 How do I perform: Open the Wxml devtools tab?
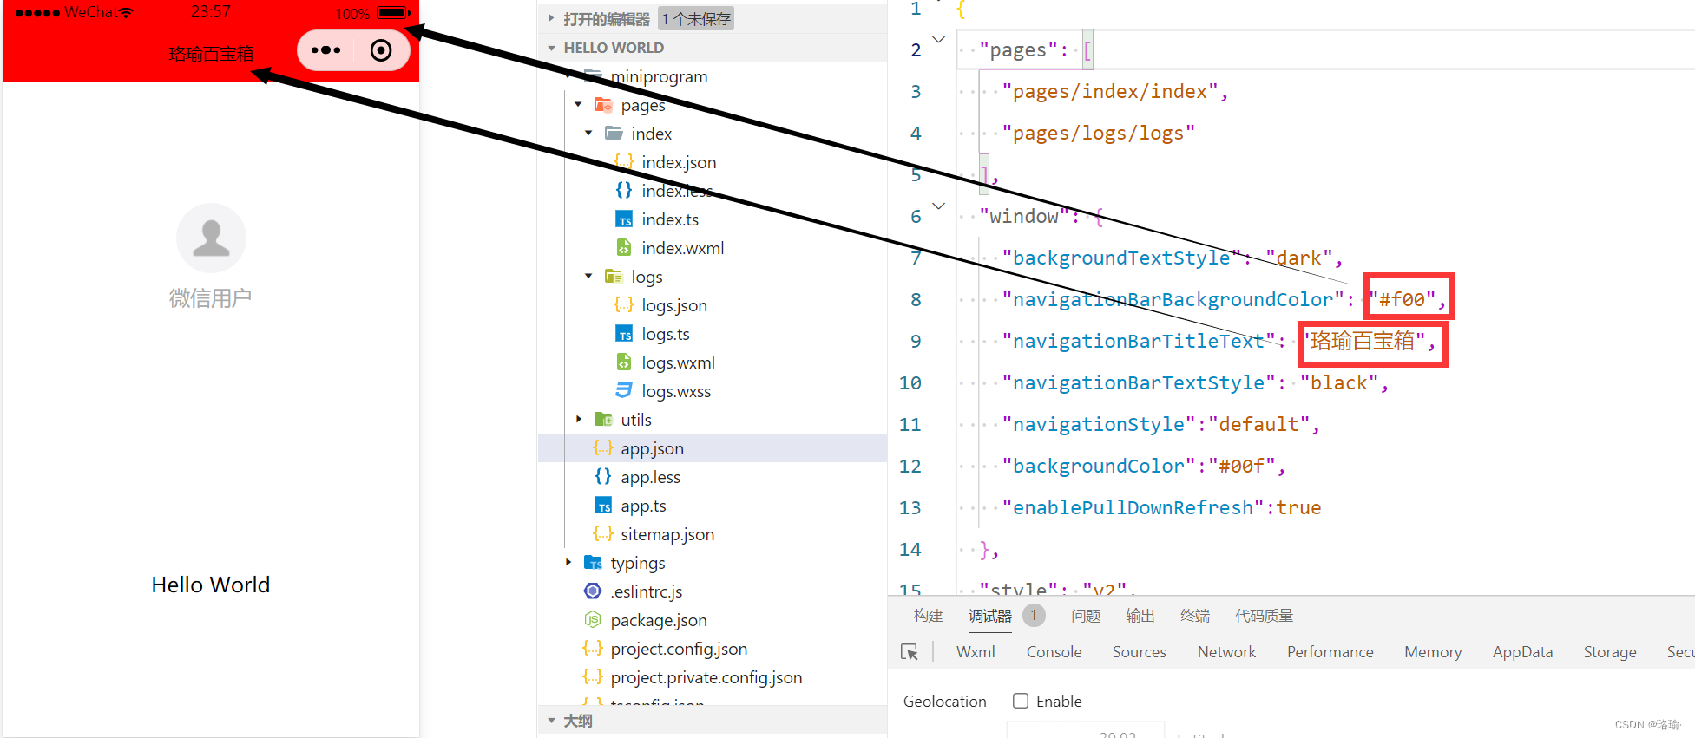[x=976, y=652]
